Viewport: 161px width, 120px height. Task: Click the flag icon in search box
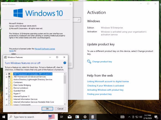tap(52, 117)
